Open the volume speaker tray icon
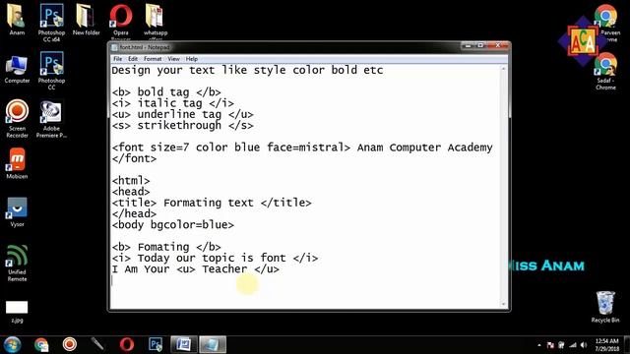 coord(584,345)
